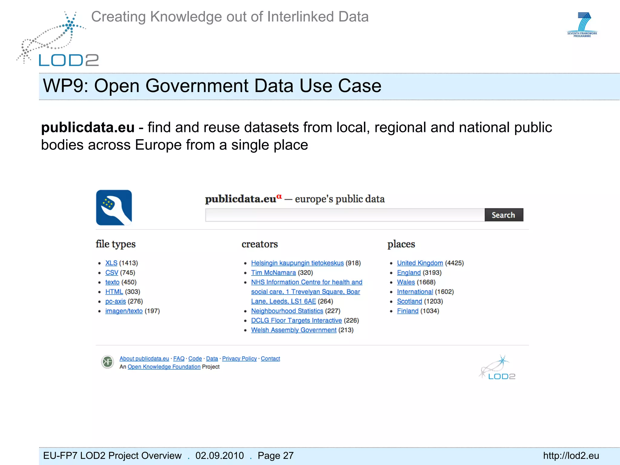Screen dimensions: 620x465
Task: Open the Tim McNamara creator link
Action: click(273, 273)
